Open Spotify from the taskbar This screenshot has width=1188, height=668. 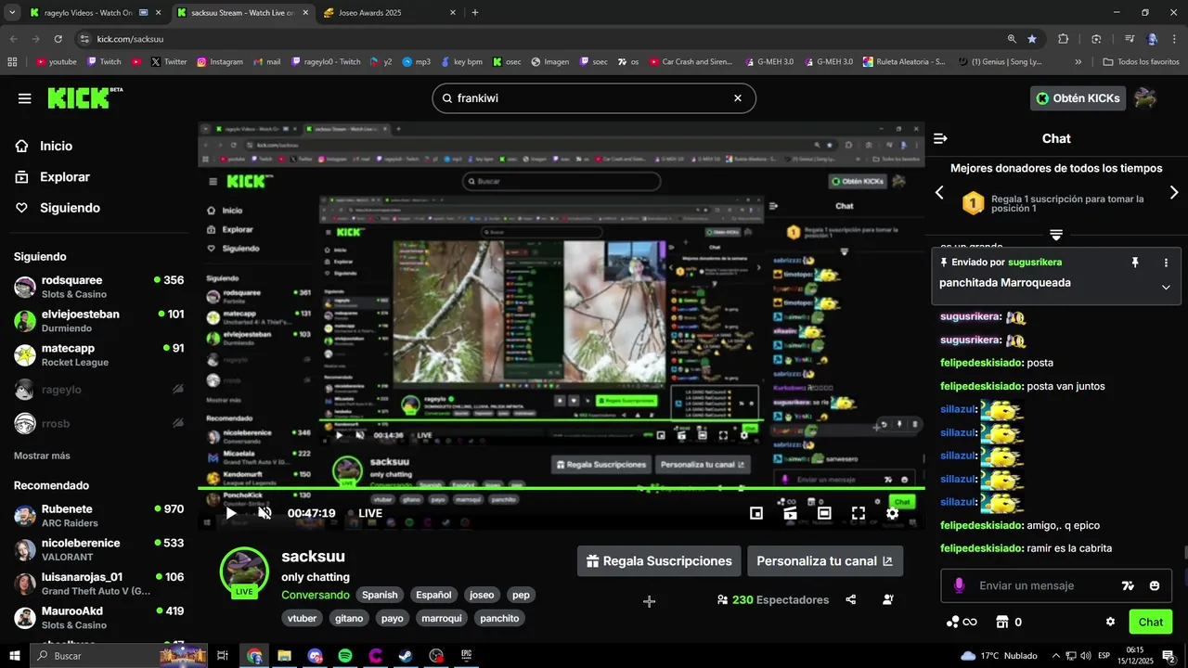tap(345, 656)
